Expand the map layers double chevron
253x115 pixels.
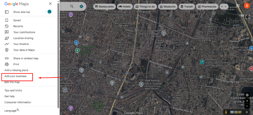coord(247,112)
